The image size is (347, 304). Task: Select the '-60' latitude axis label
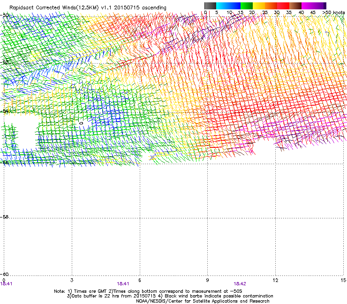(4, 274)
